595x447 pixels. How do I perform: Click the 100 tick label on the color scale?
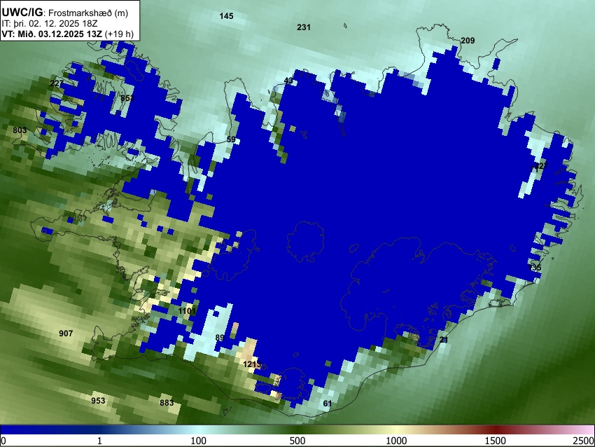point(199,441)
